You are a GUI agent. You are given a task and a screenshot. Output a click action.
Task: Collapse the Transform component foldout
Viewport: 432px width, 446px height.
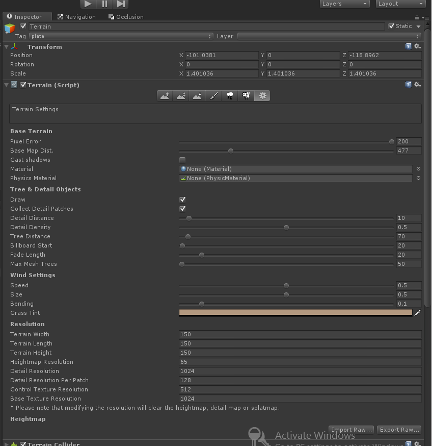[6, 46]
